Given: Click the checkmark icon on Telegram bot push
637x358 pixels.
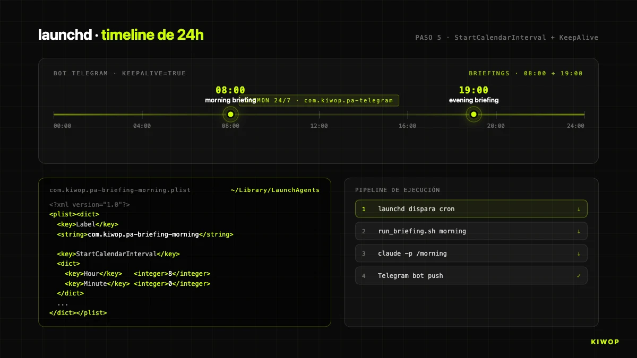Looking at the screenshot, I should coord(579,275).
